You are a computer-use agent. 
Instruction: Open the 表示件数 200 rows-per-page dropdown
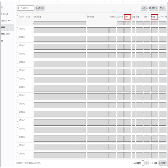pyautogui.click(x=162, y=163)
